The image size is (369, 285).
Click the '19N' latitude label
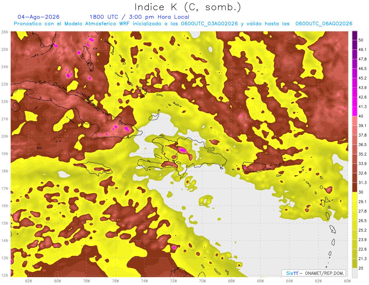coord(4,153)
